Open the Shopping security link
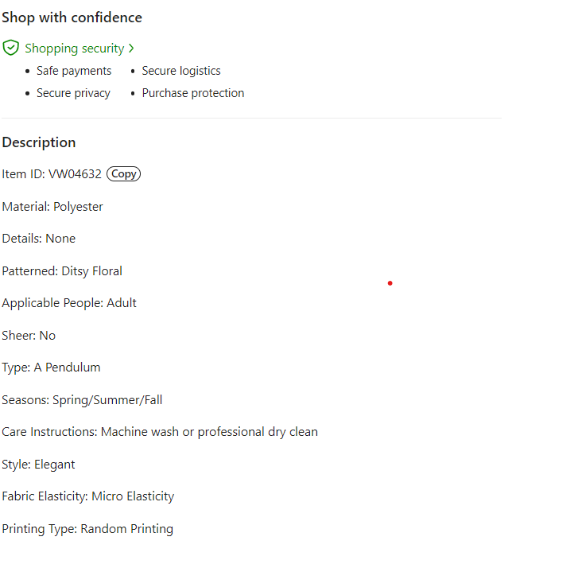 pos(75,49)
